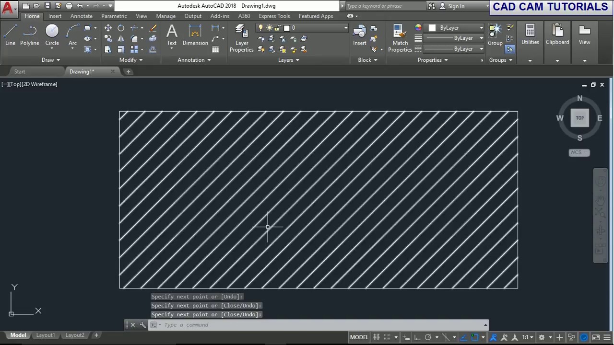Click the Explode tool icon
Viewport: 614px width, 345px height.
(153, 39)
